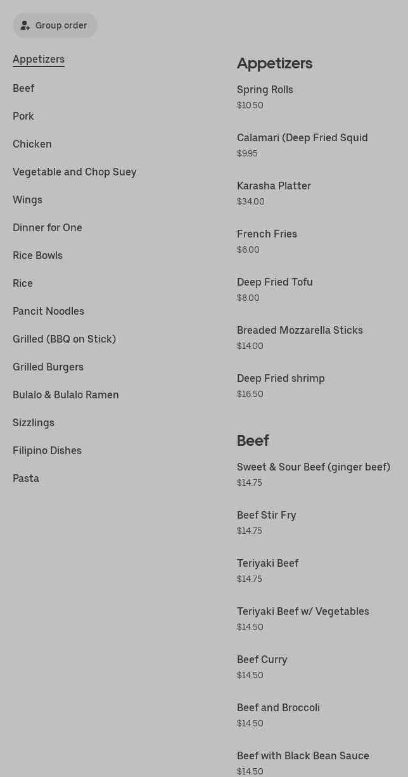The width and height of the screenshot is (408, 777).
Task: Go to the Pork section
Action: coord(23,117)
